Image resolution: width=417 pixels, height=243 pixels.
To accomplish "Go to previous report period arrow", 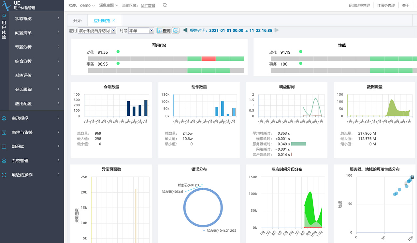I will click(x=185, y=30).
